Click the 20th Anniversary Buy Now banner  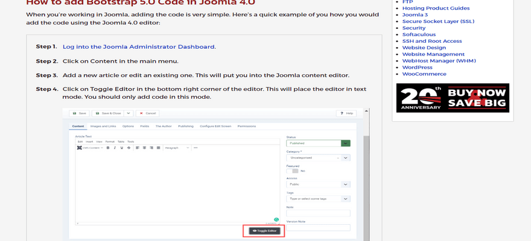coord(453,98)
